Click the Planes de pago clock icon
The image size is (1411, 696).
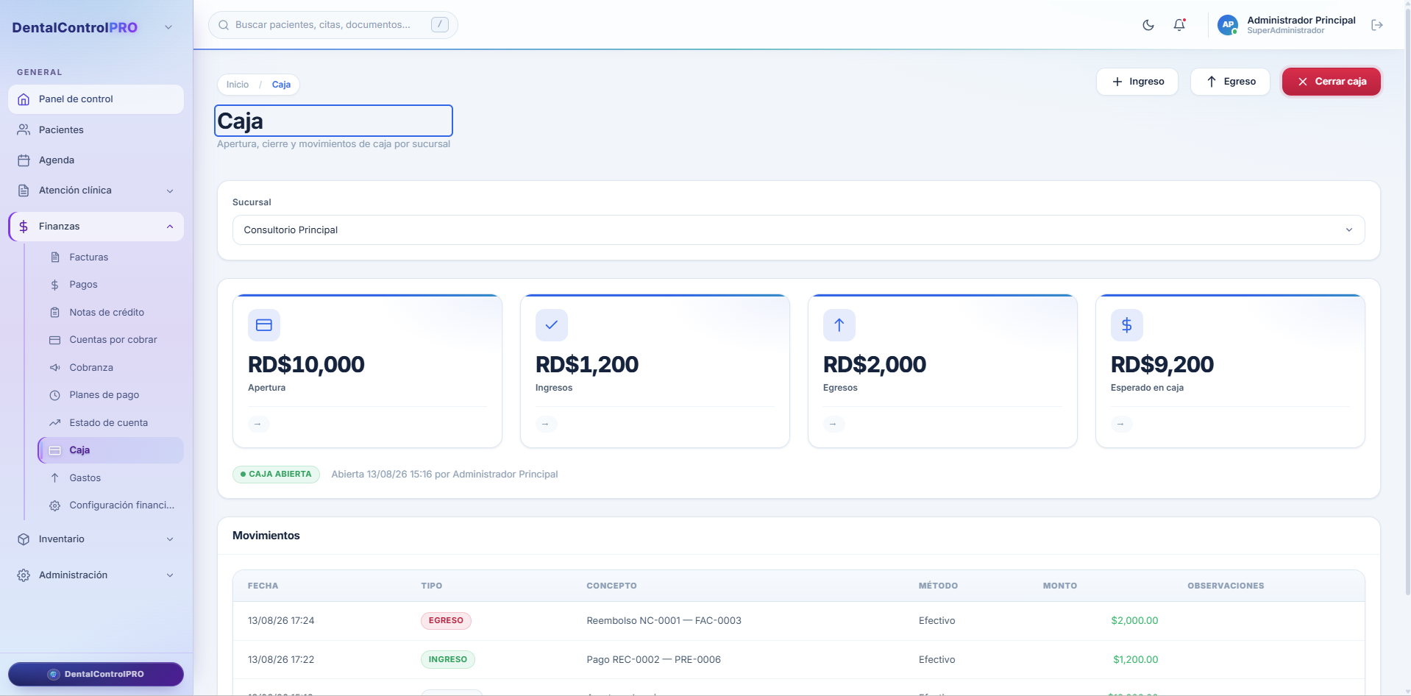(54, 395)
